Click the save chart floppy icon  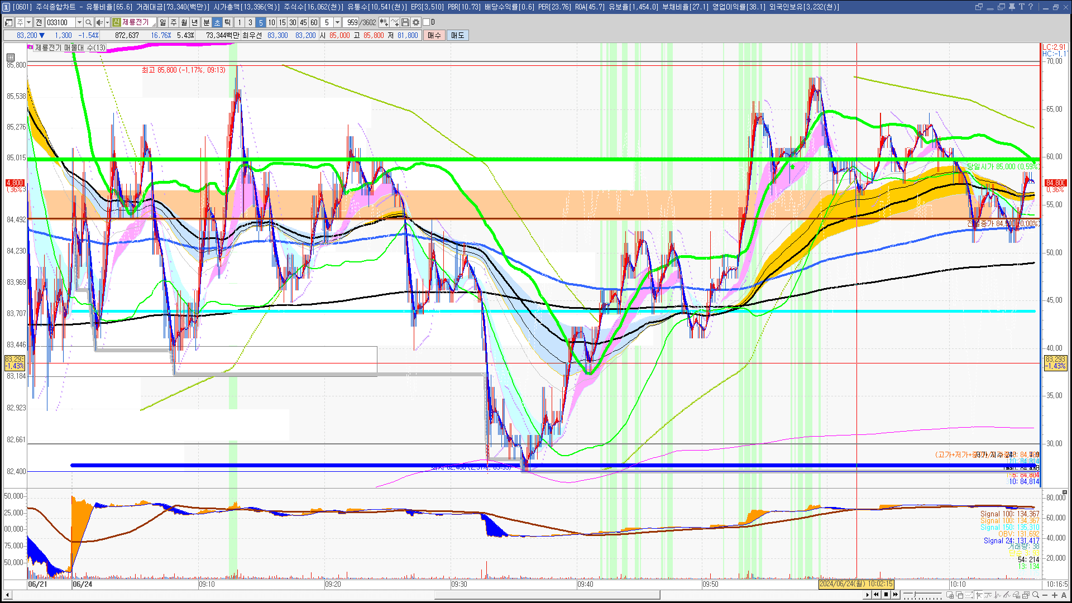pyautogui.click(x=405, y=22)
